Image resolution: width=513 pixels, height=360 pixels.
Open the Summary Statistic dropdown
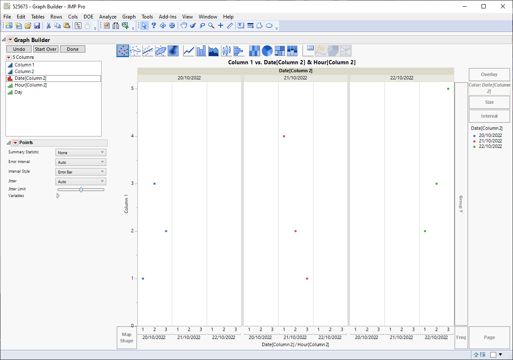click(x=81, y=152)
